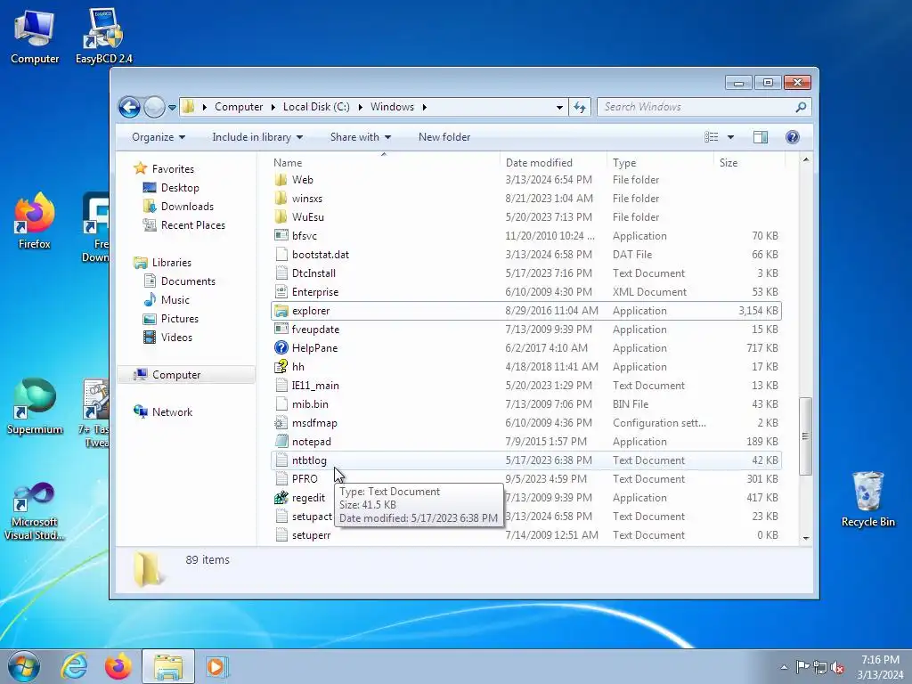Open the Organize menu
The height and width of the screenshot is (684, 912).
[159, 137]
